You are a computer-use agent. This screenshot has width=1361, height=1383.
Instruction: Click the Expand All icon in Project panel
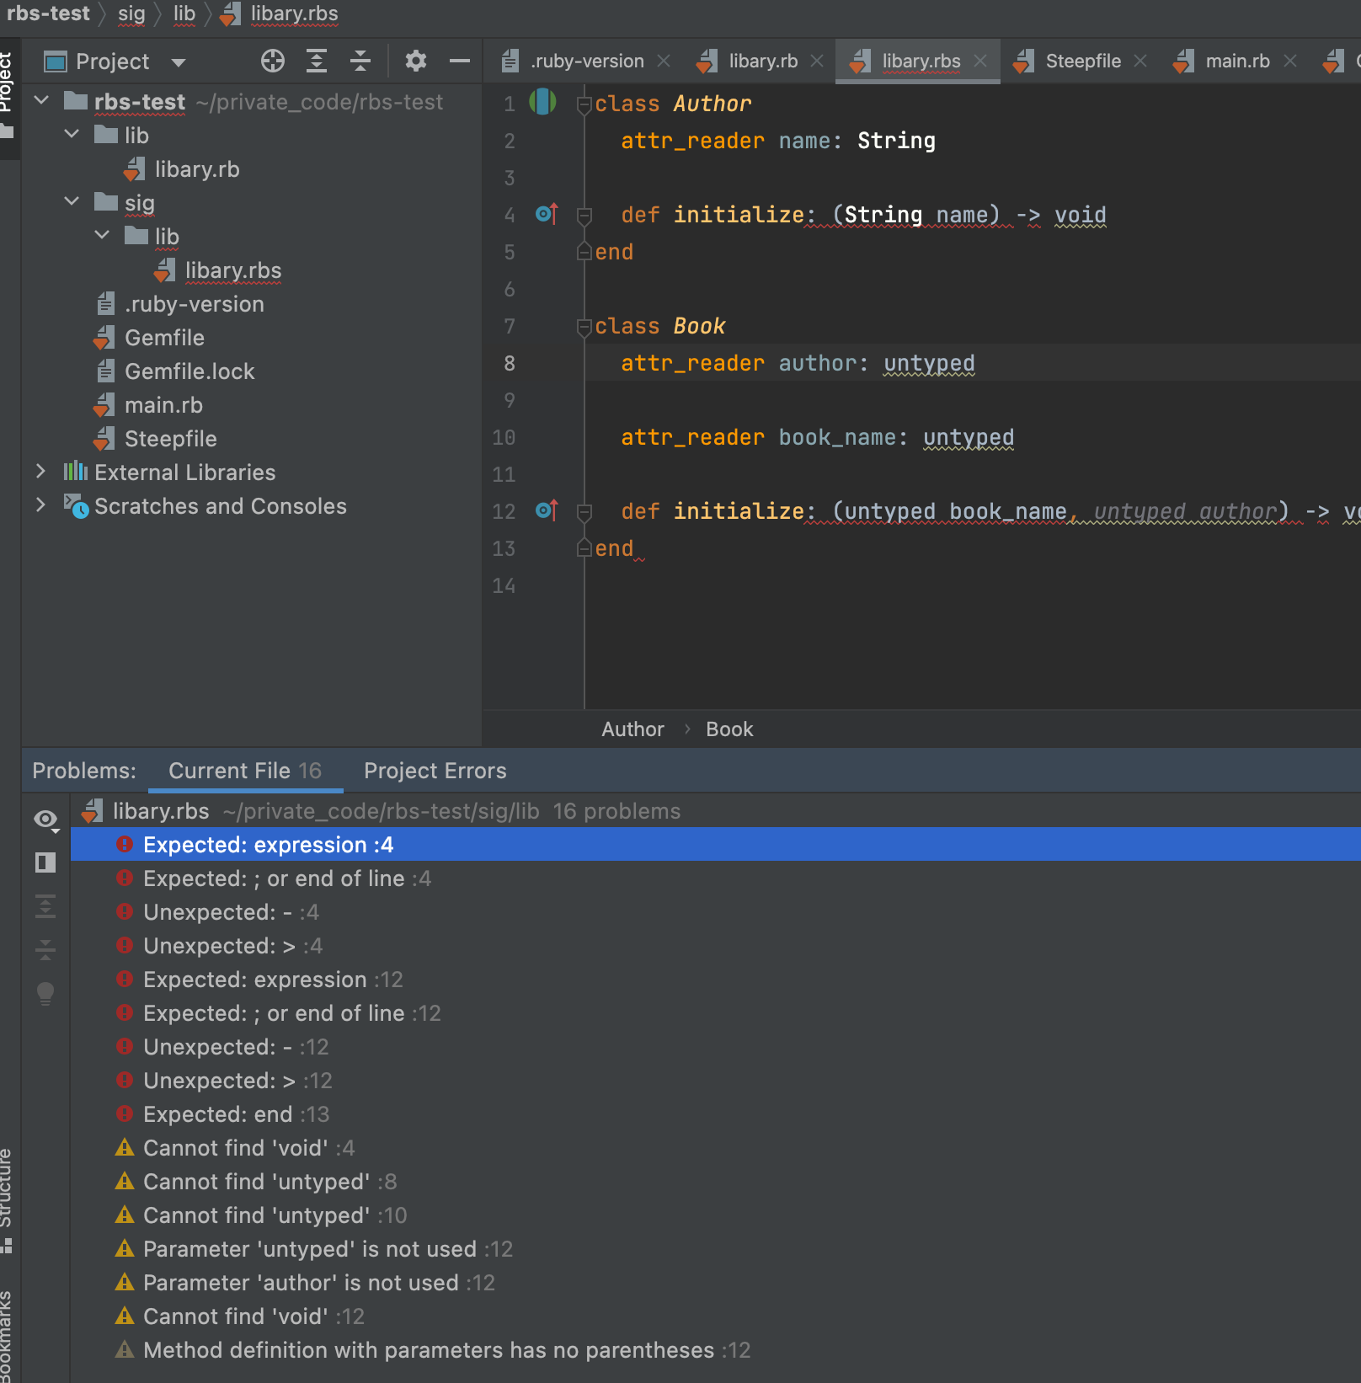click(316, 61)
